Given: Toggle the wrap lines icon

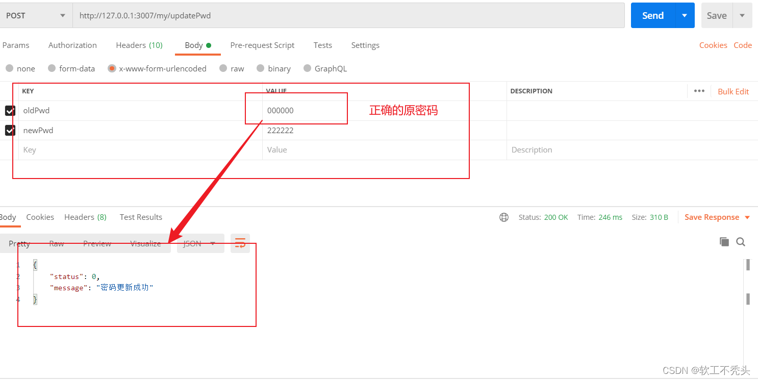Looking at the screenshot, I should click(240, 243).
